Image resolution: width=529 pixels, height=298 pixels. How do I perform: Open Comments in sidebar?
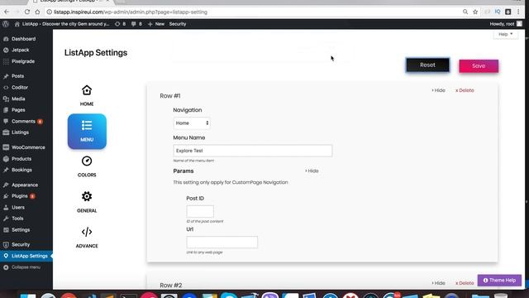tap(23, 122)
